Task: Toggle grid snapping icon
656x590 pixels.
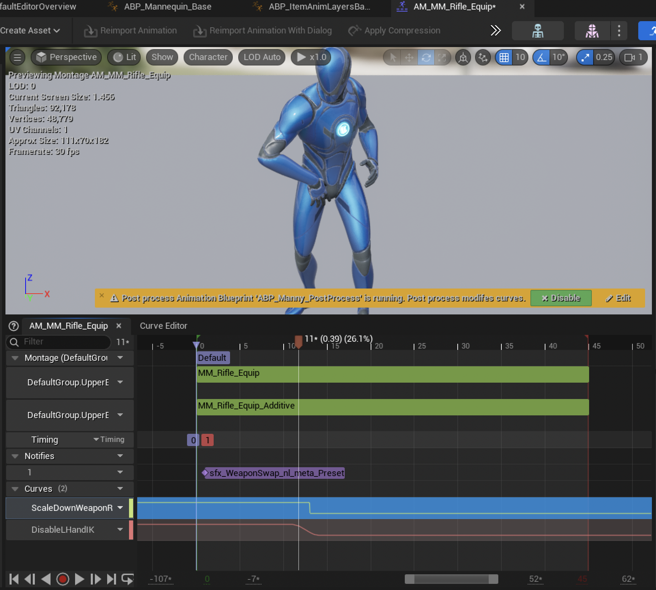Action: coord(504,57)
